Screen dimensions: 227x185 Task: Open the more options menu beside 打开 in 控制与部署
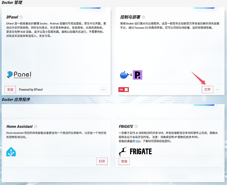click(x=217, y=90)
